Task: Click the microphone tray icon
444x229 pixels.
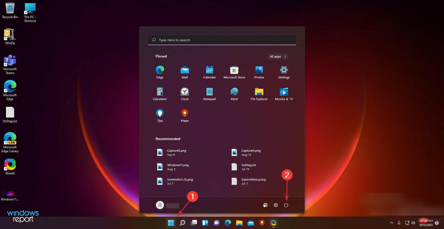Action: click(x=399, y=223)
